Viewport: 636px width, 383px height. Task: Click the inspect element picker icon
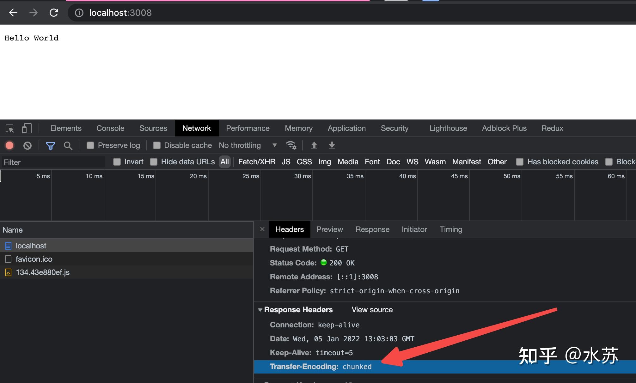pos(10,129)
